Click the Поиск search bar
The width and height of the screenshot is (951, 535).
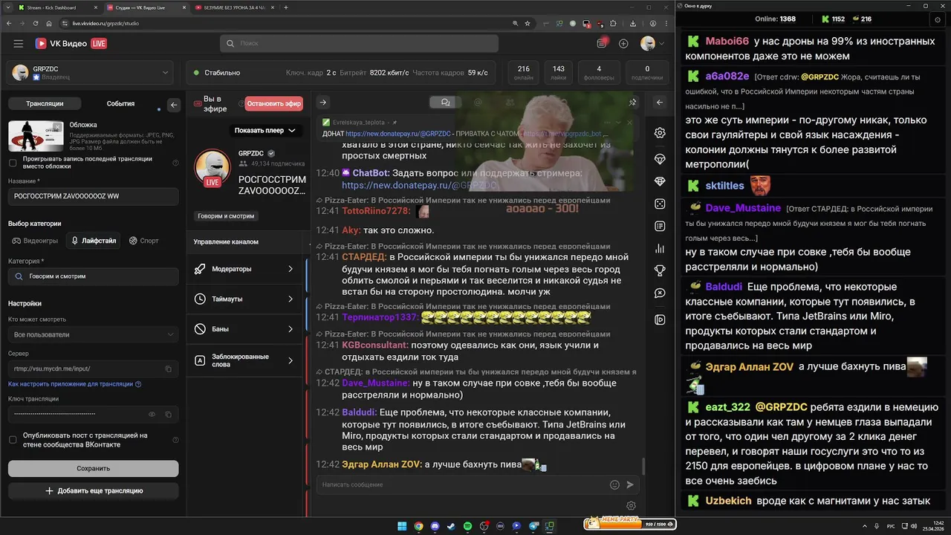(359, 44)
